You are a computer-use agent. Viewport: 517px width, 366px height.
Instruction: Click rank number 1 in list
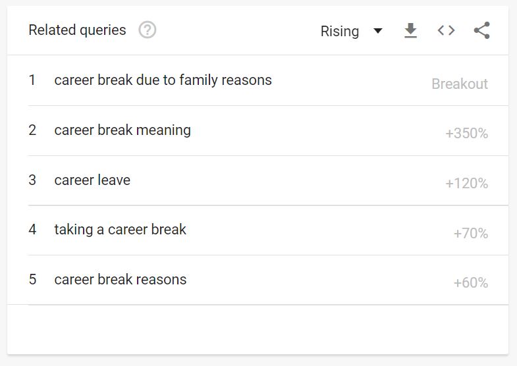coord(32,80)
